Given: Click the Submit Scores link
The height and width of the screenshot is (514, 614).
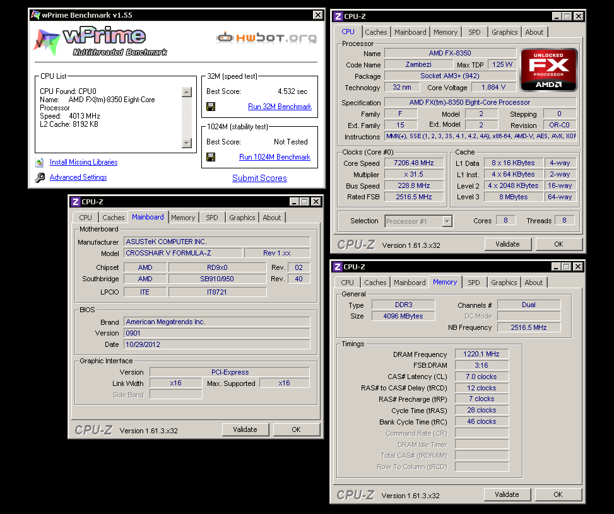Looking at the screenshot, I should tap(259, 178).
